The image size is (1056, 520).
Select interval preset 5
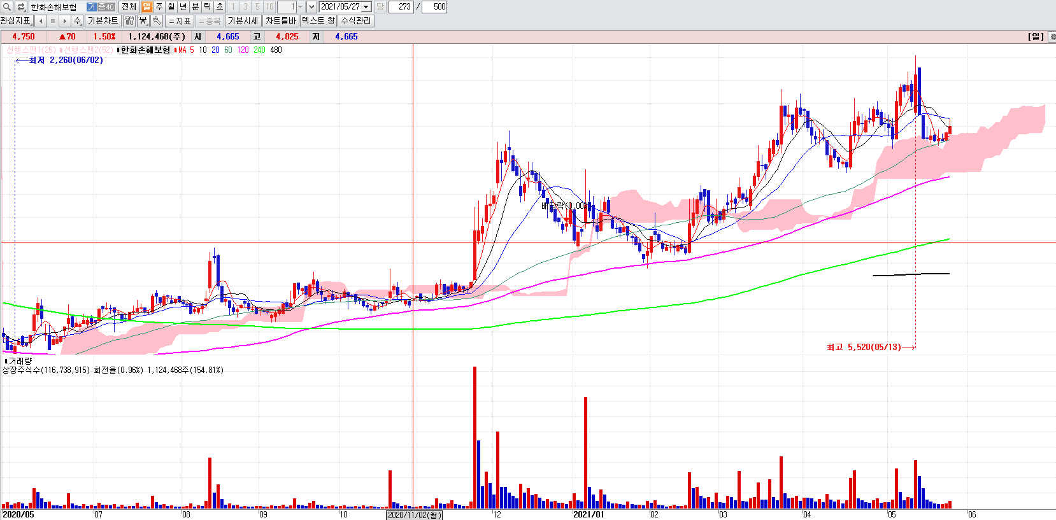click(257, 6)
